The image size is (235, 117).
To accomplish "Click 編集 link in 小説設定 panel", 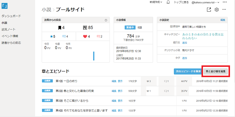I will point(223,20).
